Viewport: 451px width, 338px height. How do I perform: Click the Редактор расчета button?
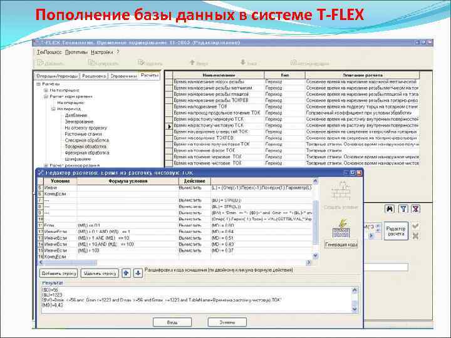click(x=396, y=232)
